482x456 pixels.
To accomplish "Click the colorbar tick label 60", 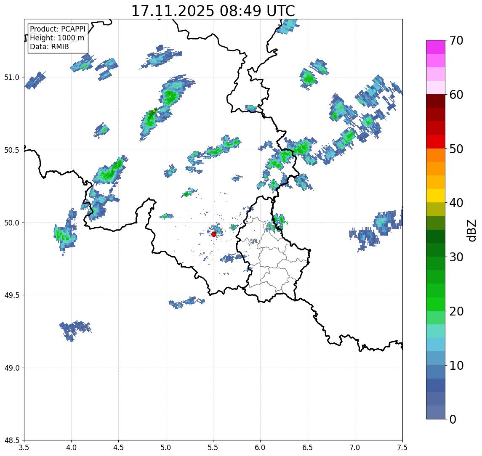I will click(456, 95).
